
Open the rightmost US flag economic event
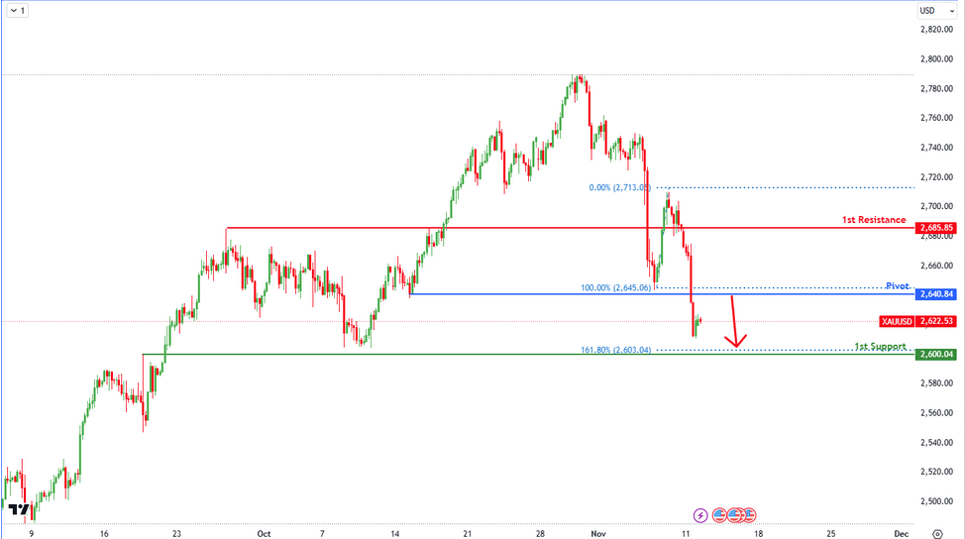coord(749,515)
